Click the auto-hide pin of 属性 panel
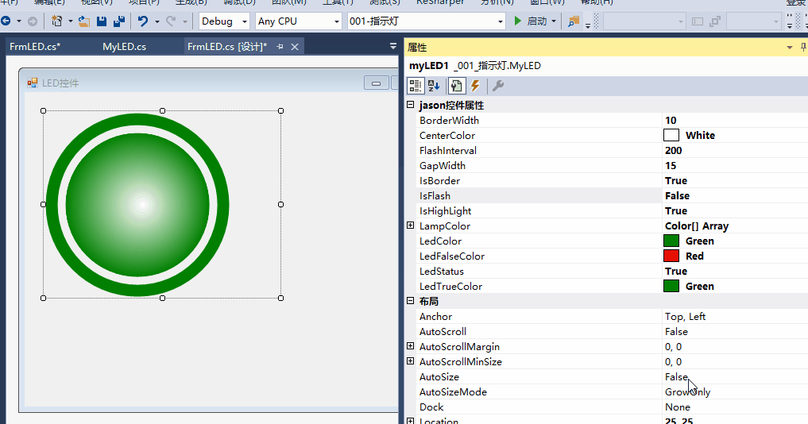Image resolution: width=808 pixels, height=424 pixels. (x=803, y=48)
